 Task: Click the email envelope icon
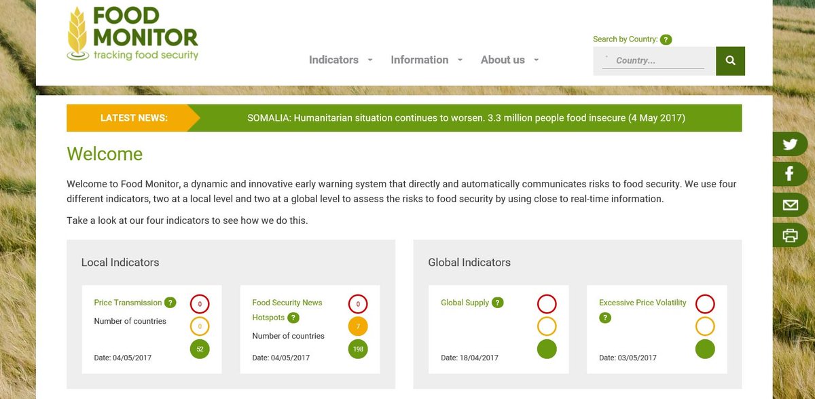coord(790,205)
